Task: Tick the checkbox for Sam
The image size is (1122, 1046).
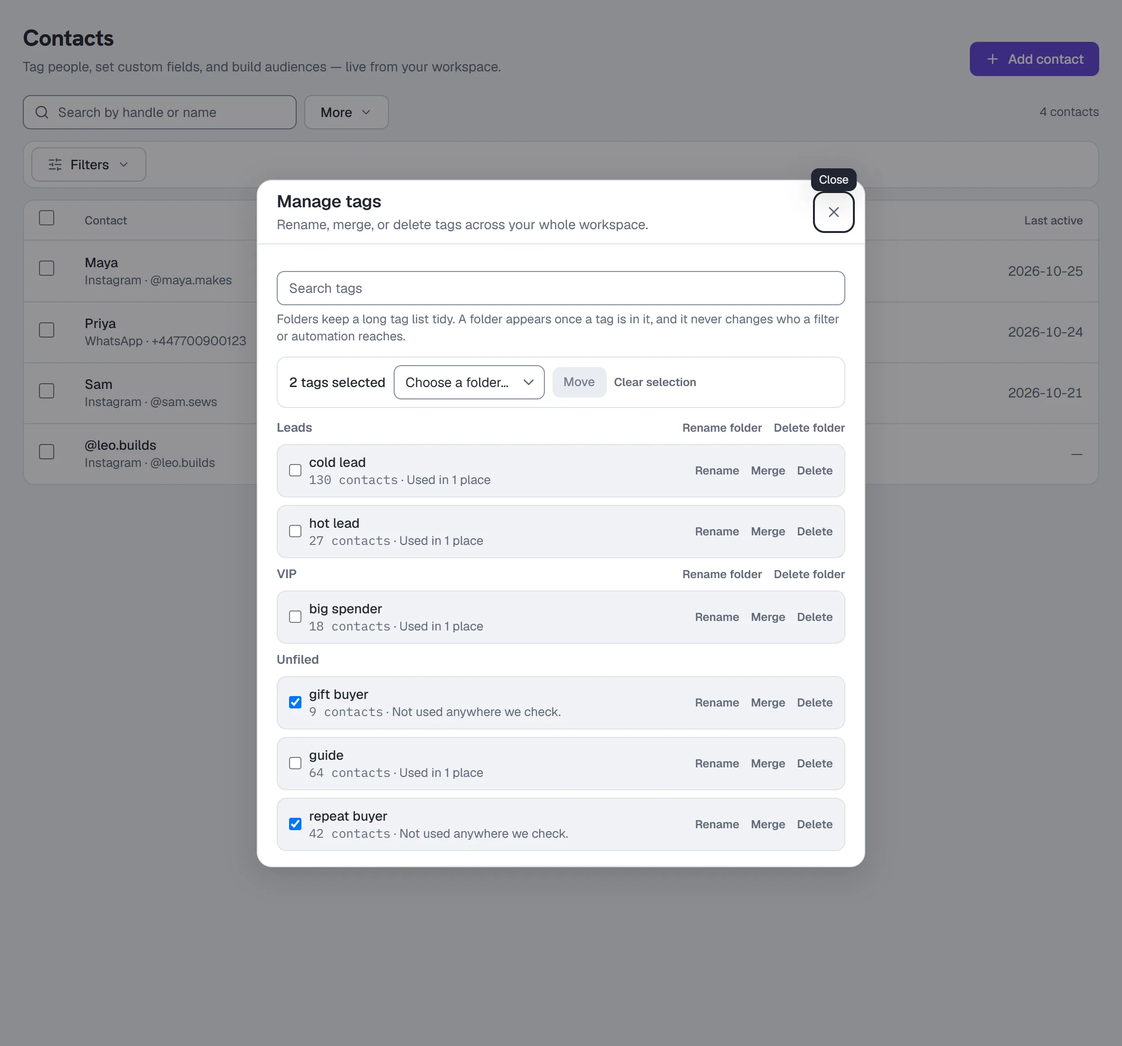Action: pyautogui.click(x=47, y=391)
